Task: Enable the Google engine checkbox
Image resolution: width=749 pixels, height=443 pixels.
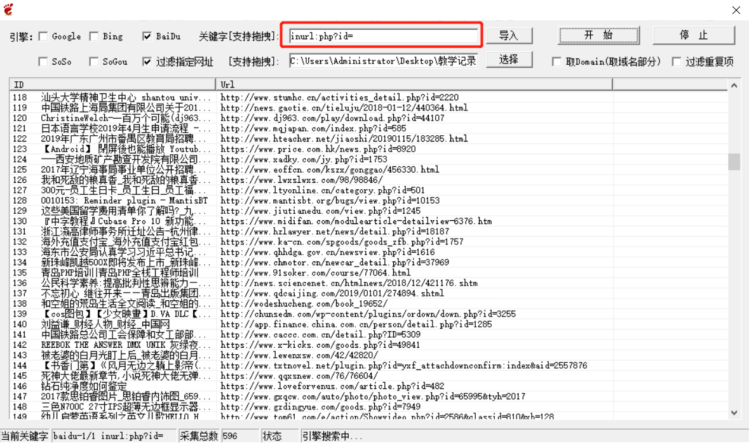Action: tap(43, 36)
